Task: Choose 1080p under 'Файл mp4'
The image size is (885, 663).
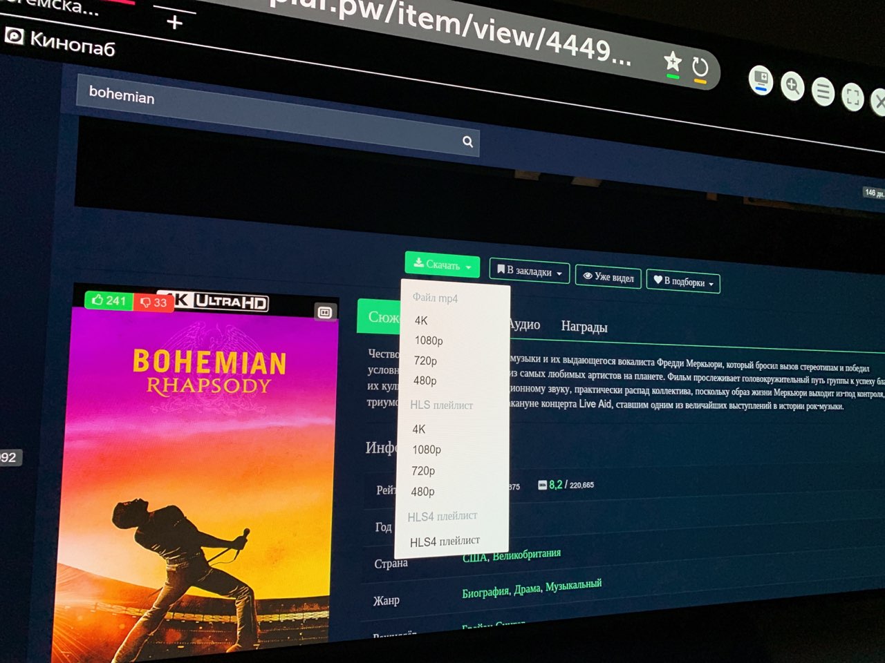Action: (x=429, y=340)
